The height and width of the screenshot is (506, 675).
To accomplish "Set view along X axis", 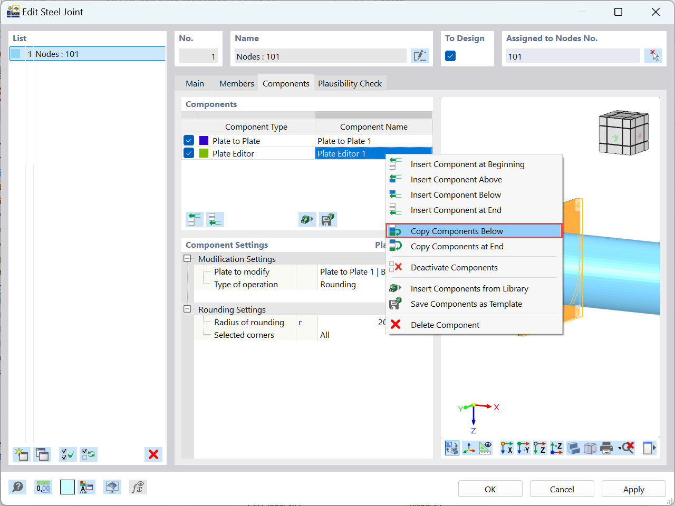I will pos(507,448).
